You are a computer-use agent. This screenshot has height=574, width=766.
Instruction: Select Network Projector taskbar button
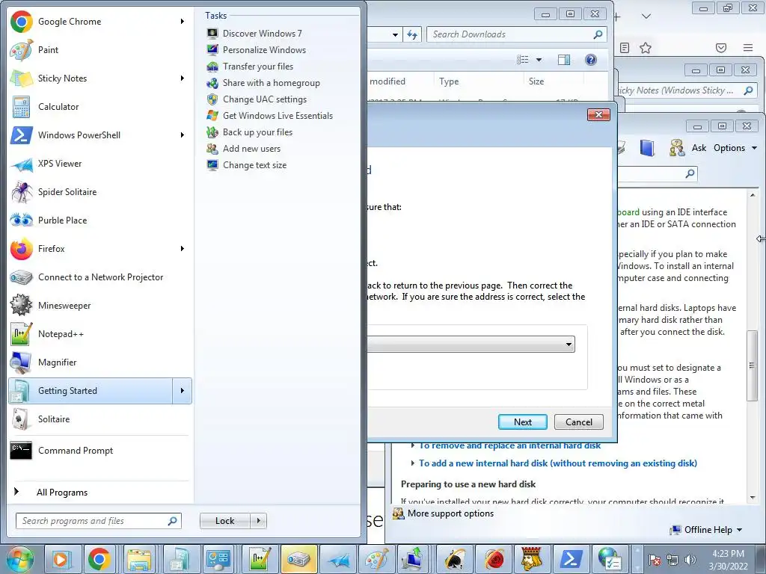(x=298, y=559)
